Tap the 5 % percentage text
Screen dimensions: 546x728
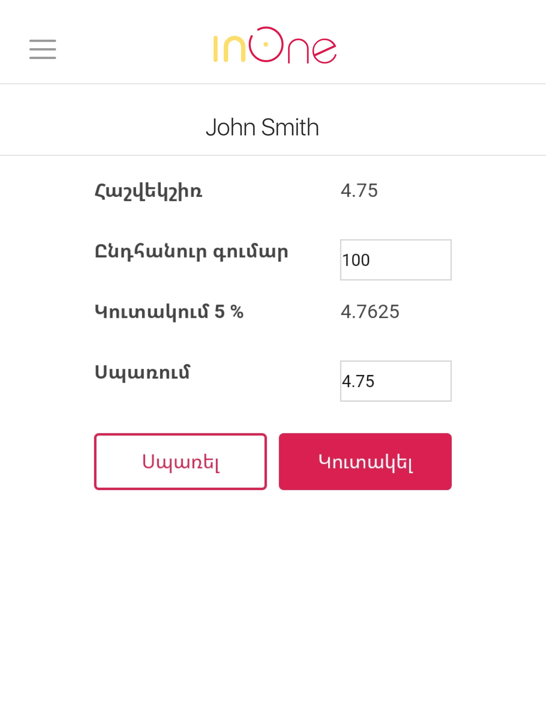click(x=229, y=311)
